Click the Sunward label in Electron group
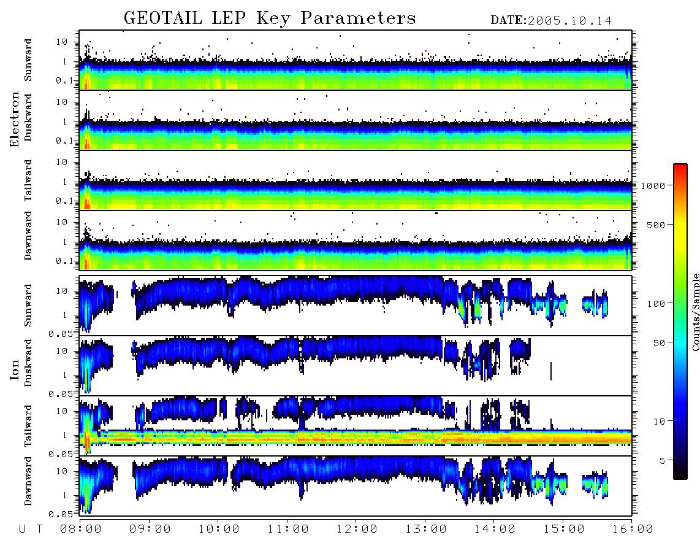 click(x=28, y=60)
